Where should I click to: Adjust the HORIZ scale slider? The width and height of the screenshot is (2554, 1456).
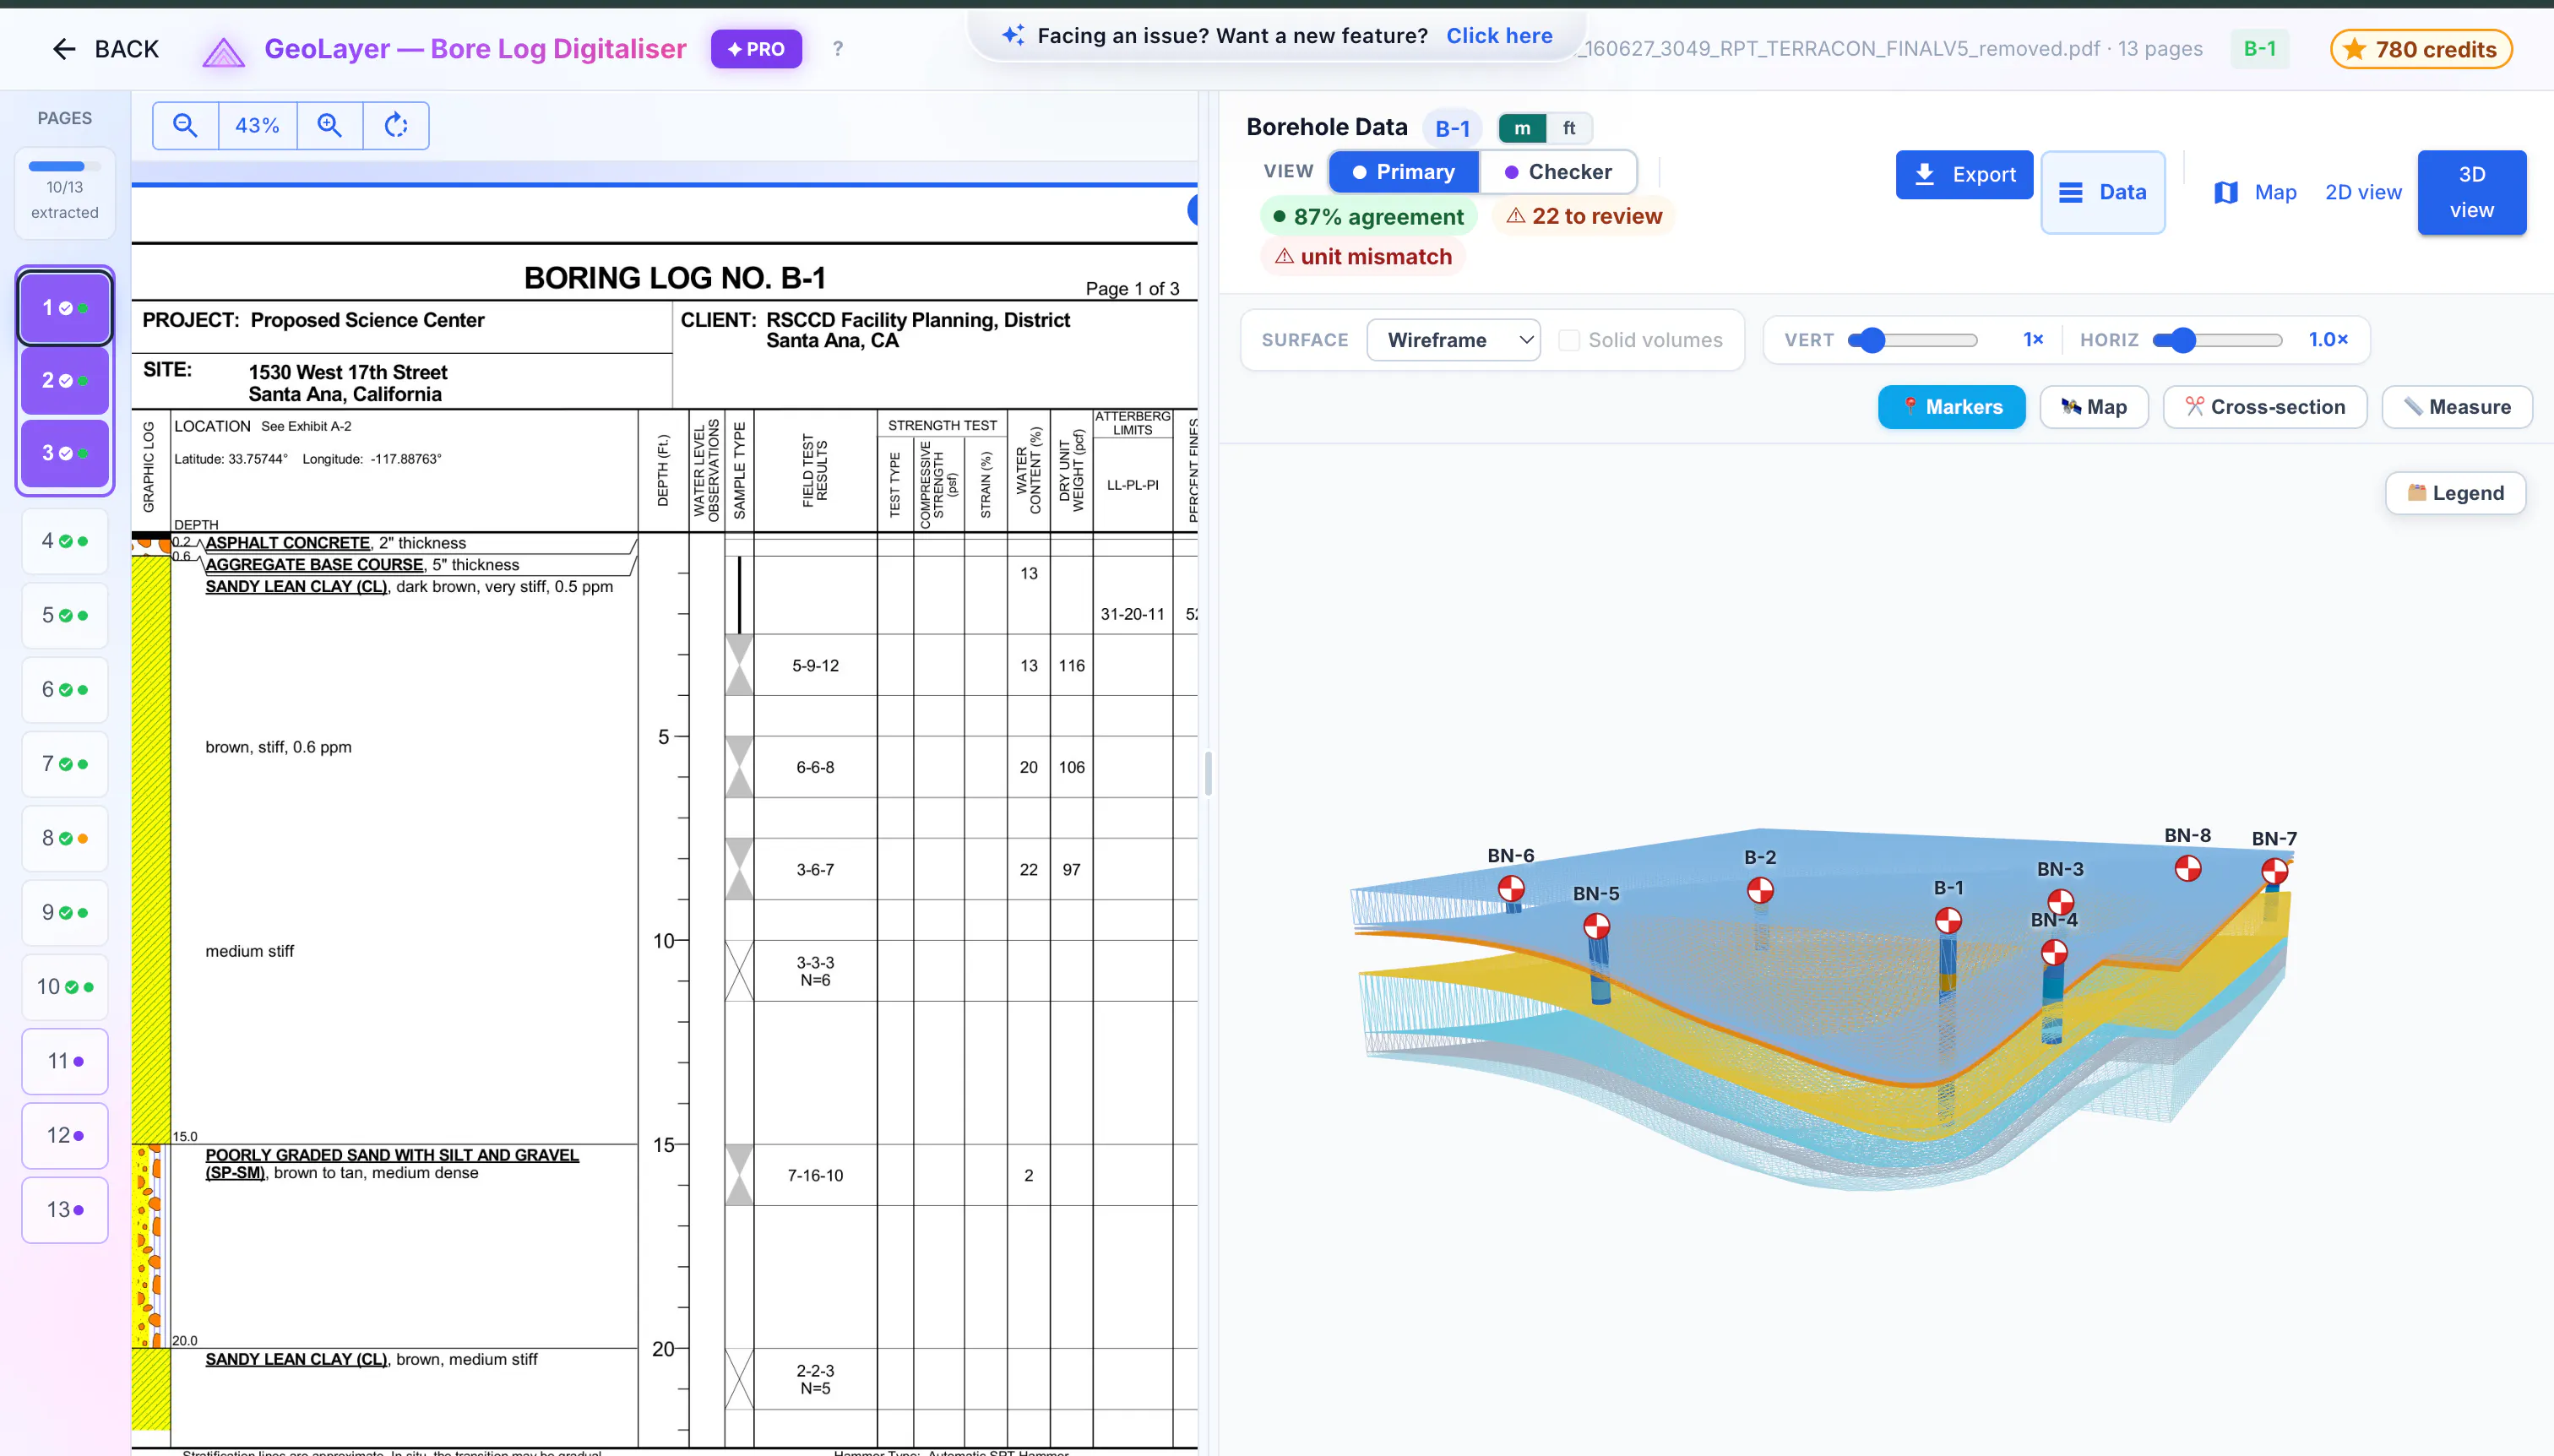tap(2217, 340)
